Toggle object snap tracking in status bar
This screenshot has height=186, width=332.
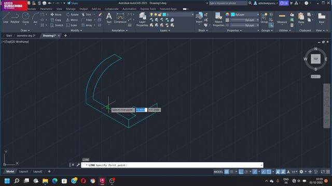tap(264, 172)
